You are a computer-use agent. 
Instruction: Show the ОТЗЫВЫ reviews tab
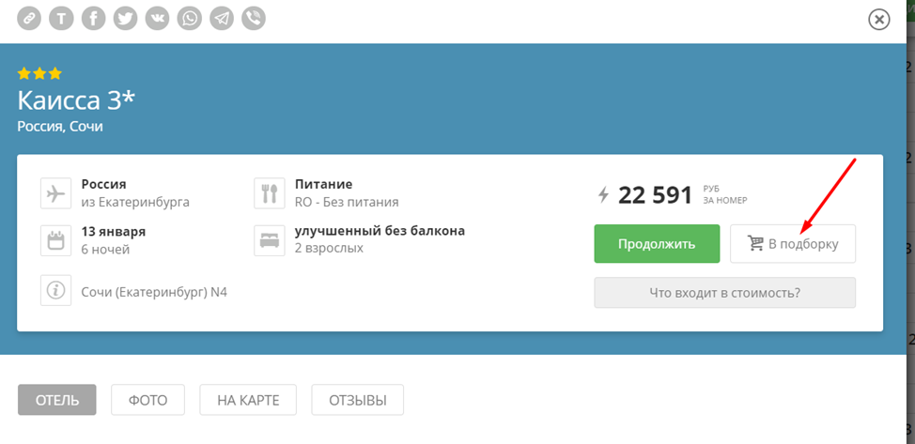tap(357, 400)
